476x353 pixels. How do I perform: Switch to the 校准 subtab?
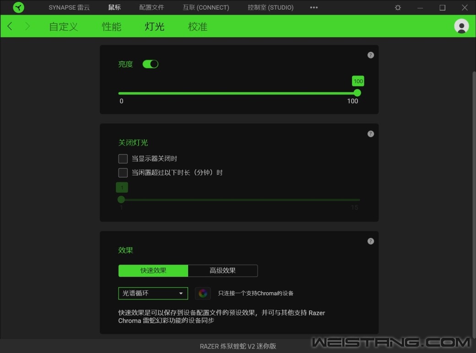coord(198,27)
